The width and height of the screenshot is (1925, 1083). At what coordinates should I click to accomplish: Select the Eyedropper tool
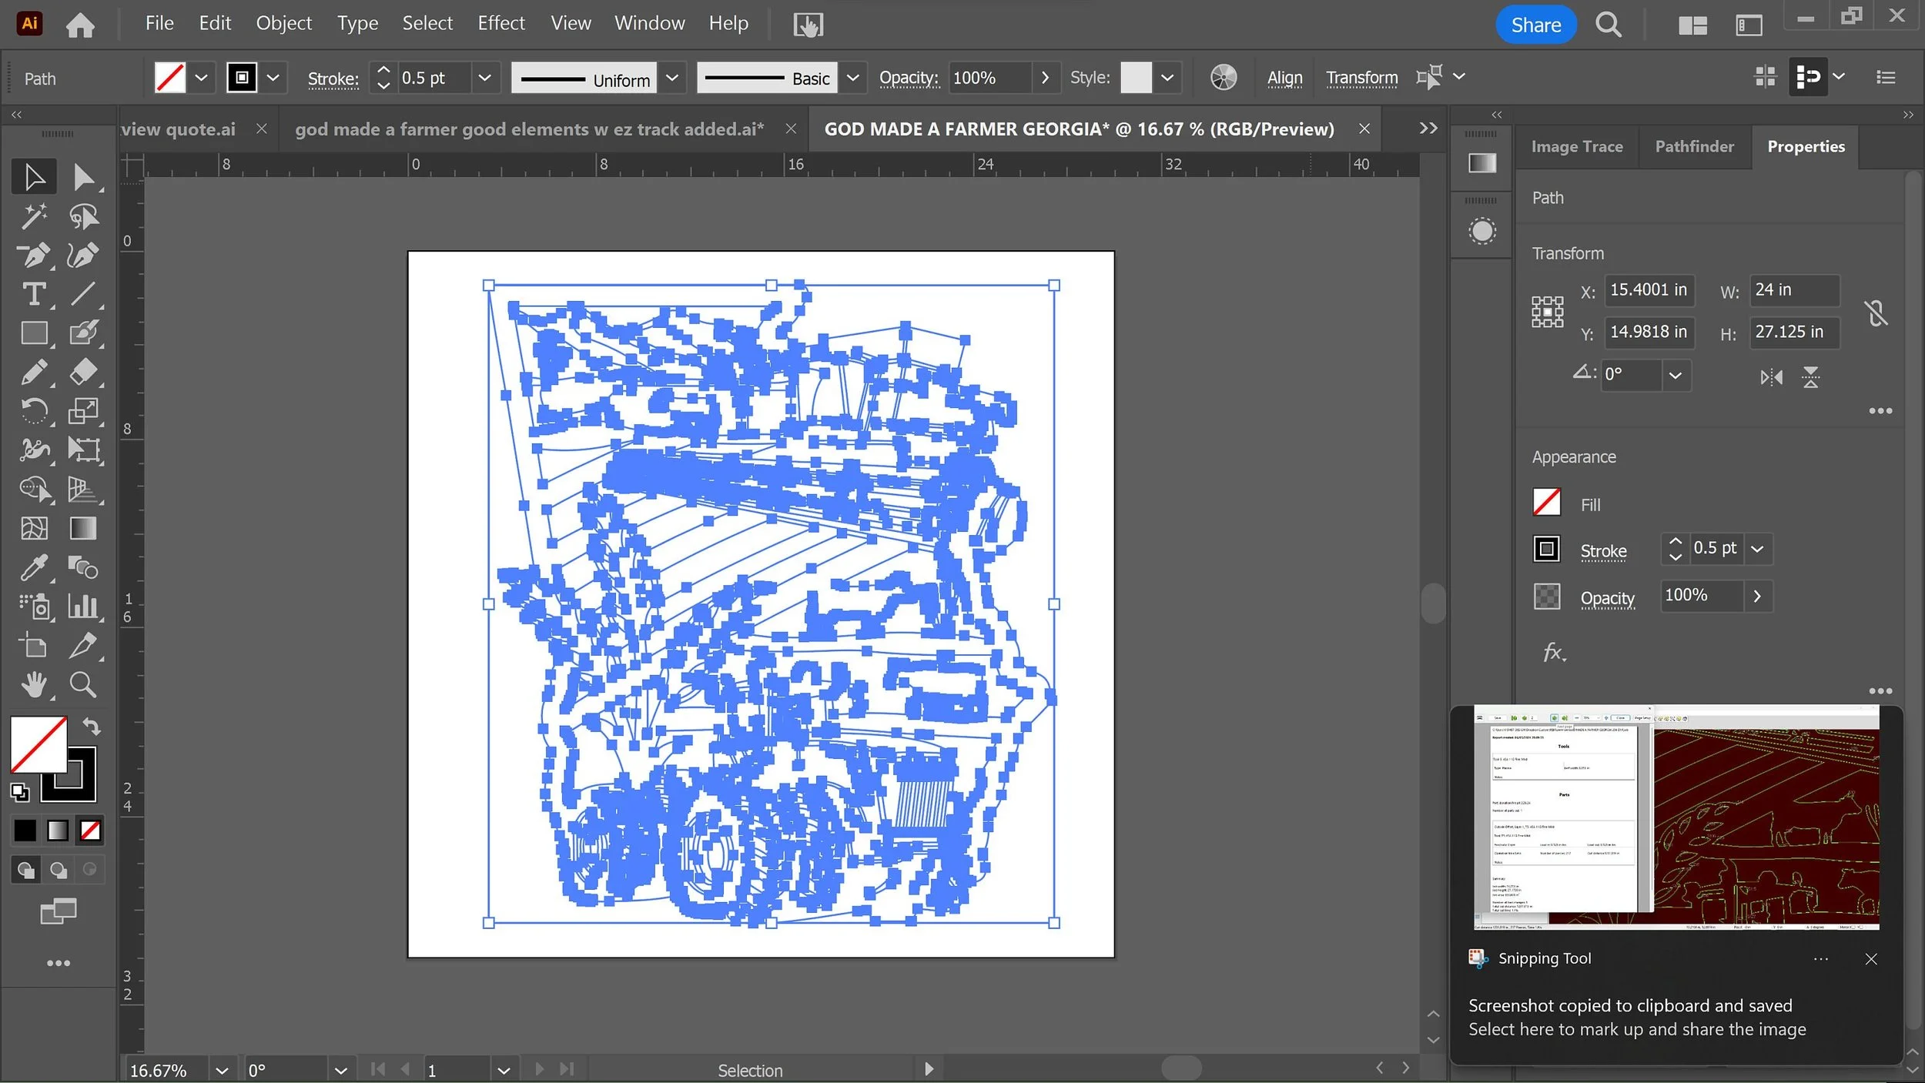pos(34,568)
